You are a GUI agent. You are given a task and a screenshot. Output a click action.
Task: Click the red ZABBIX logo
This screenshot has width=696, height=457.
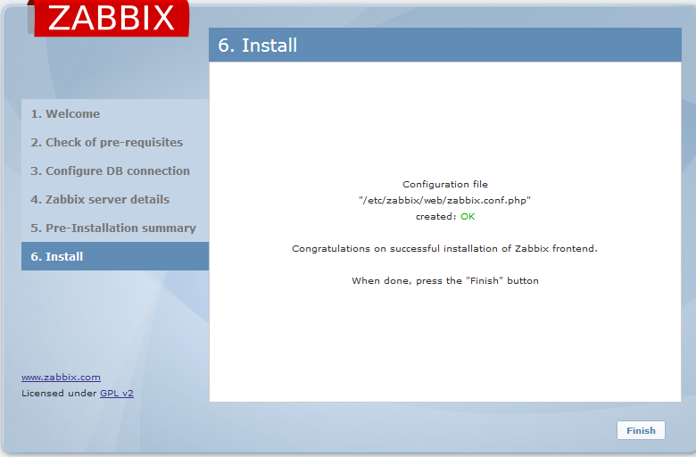coord(111,19)
